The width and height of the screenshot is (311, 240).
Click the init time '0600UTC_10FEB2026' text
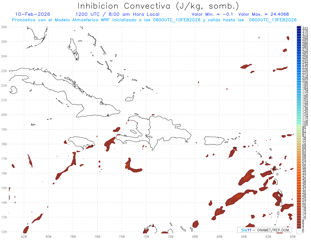tap(176, 20)
